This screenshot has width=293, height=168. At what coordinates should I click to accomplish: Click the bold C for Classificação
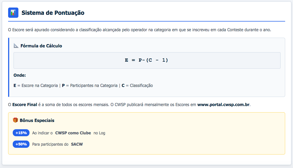123,86
